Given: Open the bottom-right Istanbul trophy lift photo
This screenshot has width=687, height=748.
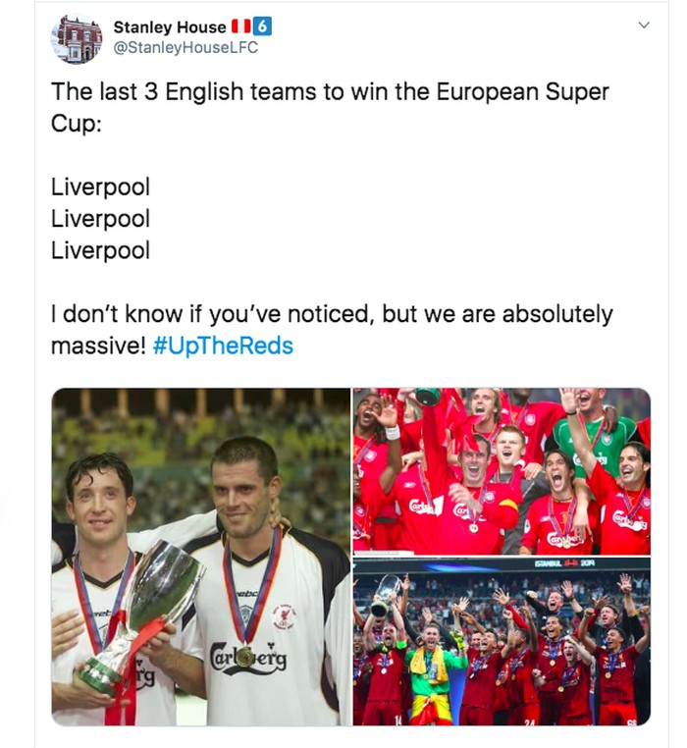Looking at the screenshot, I should tap(501, 641).
